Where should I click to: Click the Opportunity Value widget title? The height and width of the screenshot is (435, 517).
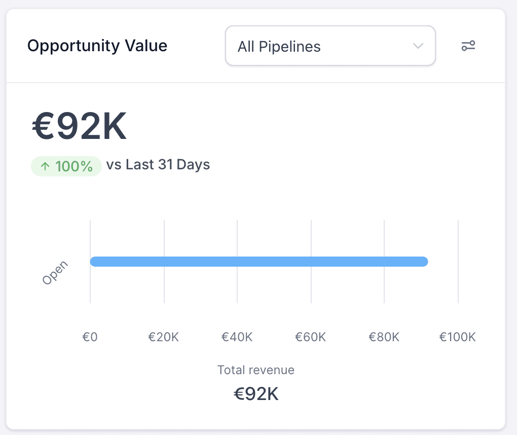97,46
